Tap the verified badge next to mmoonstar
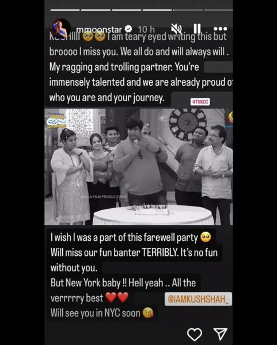 [128, 29]
